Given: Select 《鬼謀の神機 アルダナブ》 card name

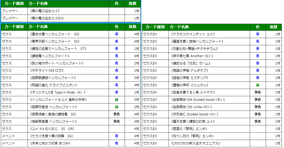Looking at the screenshot, I should pos(190,70).
